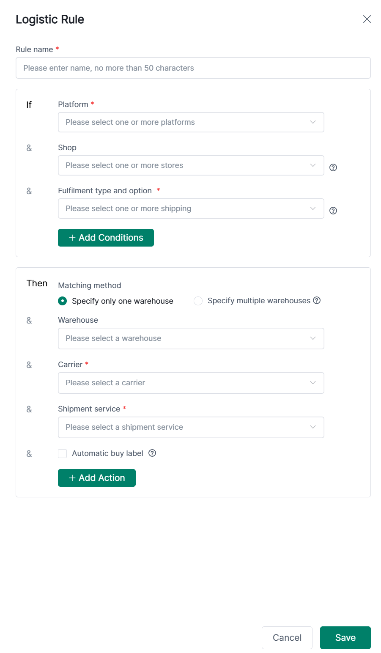Click chevron arrow in Platform dropdown
This screenshot has width=381, height=653.
click(x=313, y=122)
